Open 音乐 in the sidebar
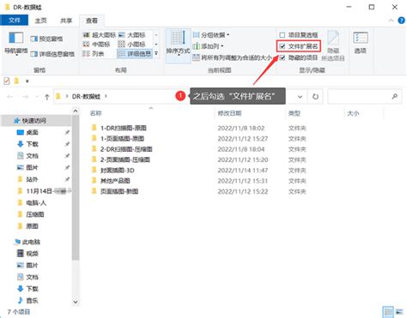 [x=27, y=301]
